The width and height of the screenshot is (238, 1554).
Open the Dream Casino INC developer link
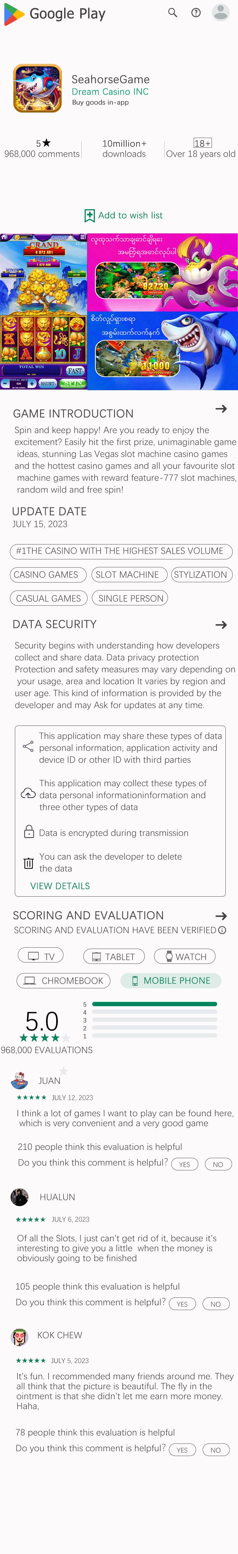pyautogui.click(x=110, y=92)
